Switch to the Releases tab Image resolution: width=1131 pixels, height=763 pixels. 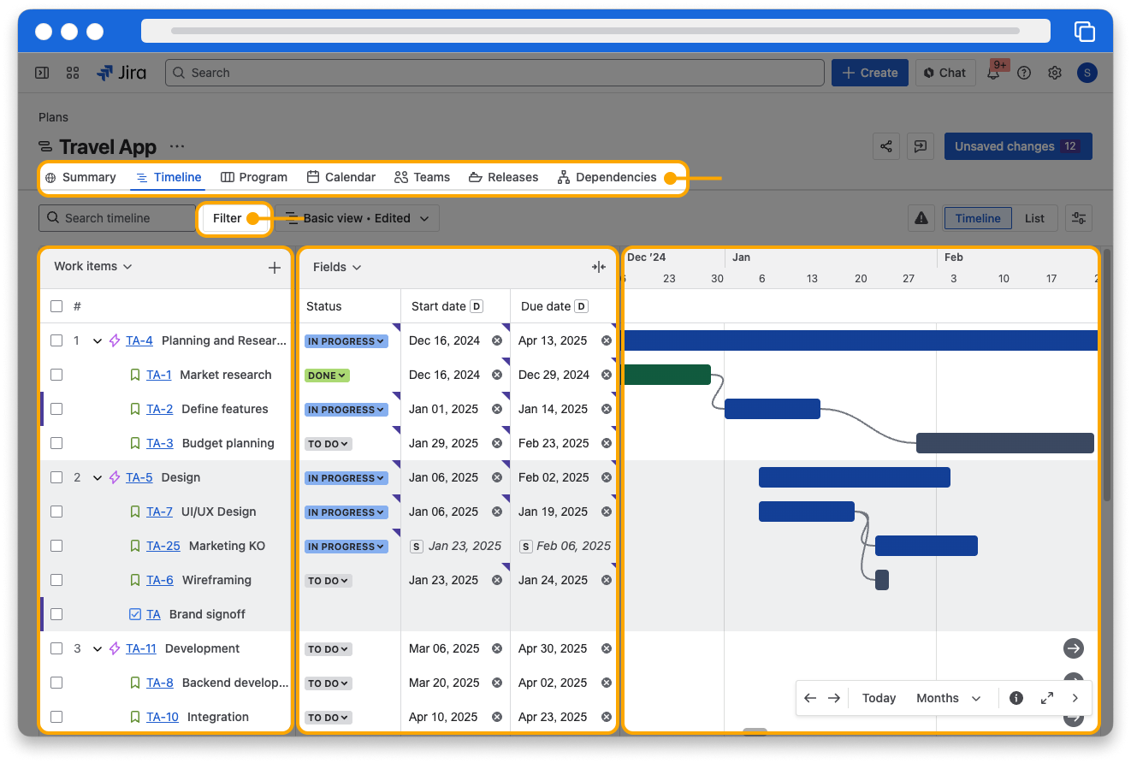pyautogui.click(x=503, y=177)
